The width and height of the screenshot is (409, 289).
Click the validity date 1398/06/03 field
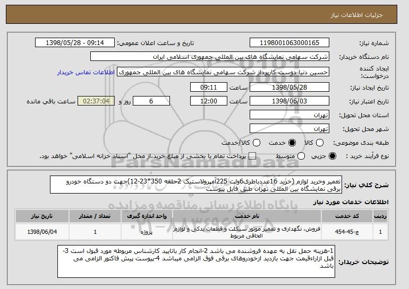click(289, 101)
